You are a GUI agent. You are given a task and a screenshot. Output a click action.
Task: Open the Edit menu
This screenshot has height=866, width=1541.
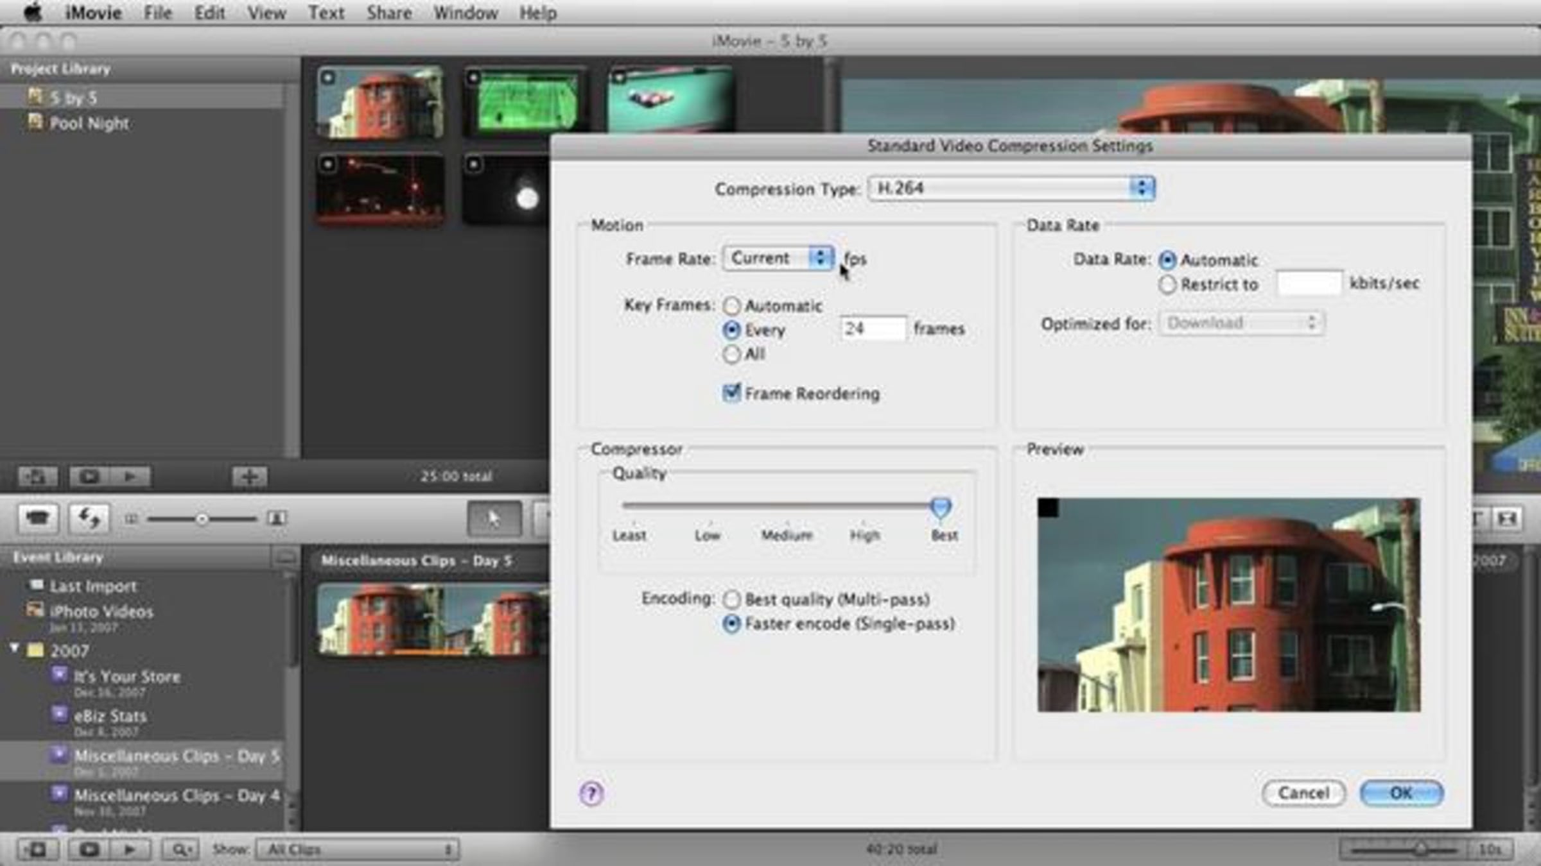[x=209, y=12]
